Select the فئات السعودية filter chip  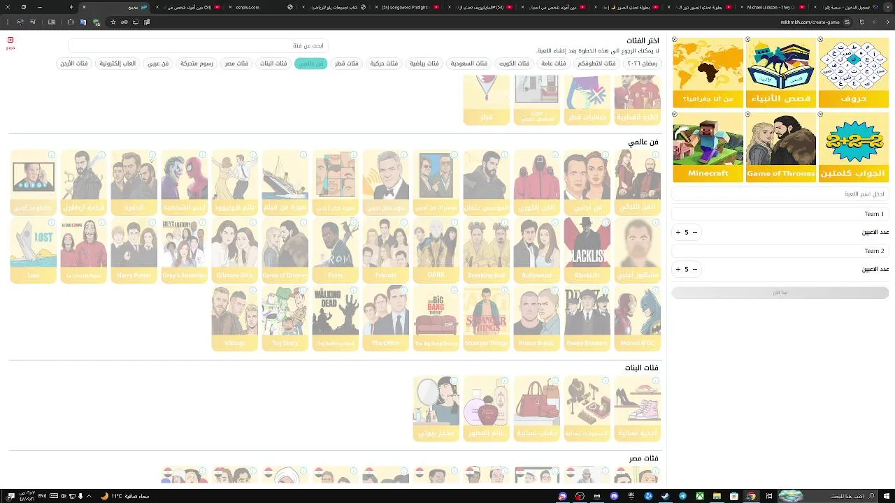pos(468,64)
